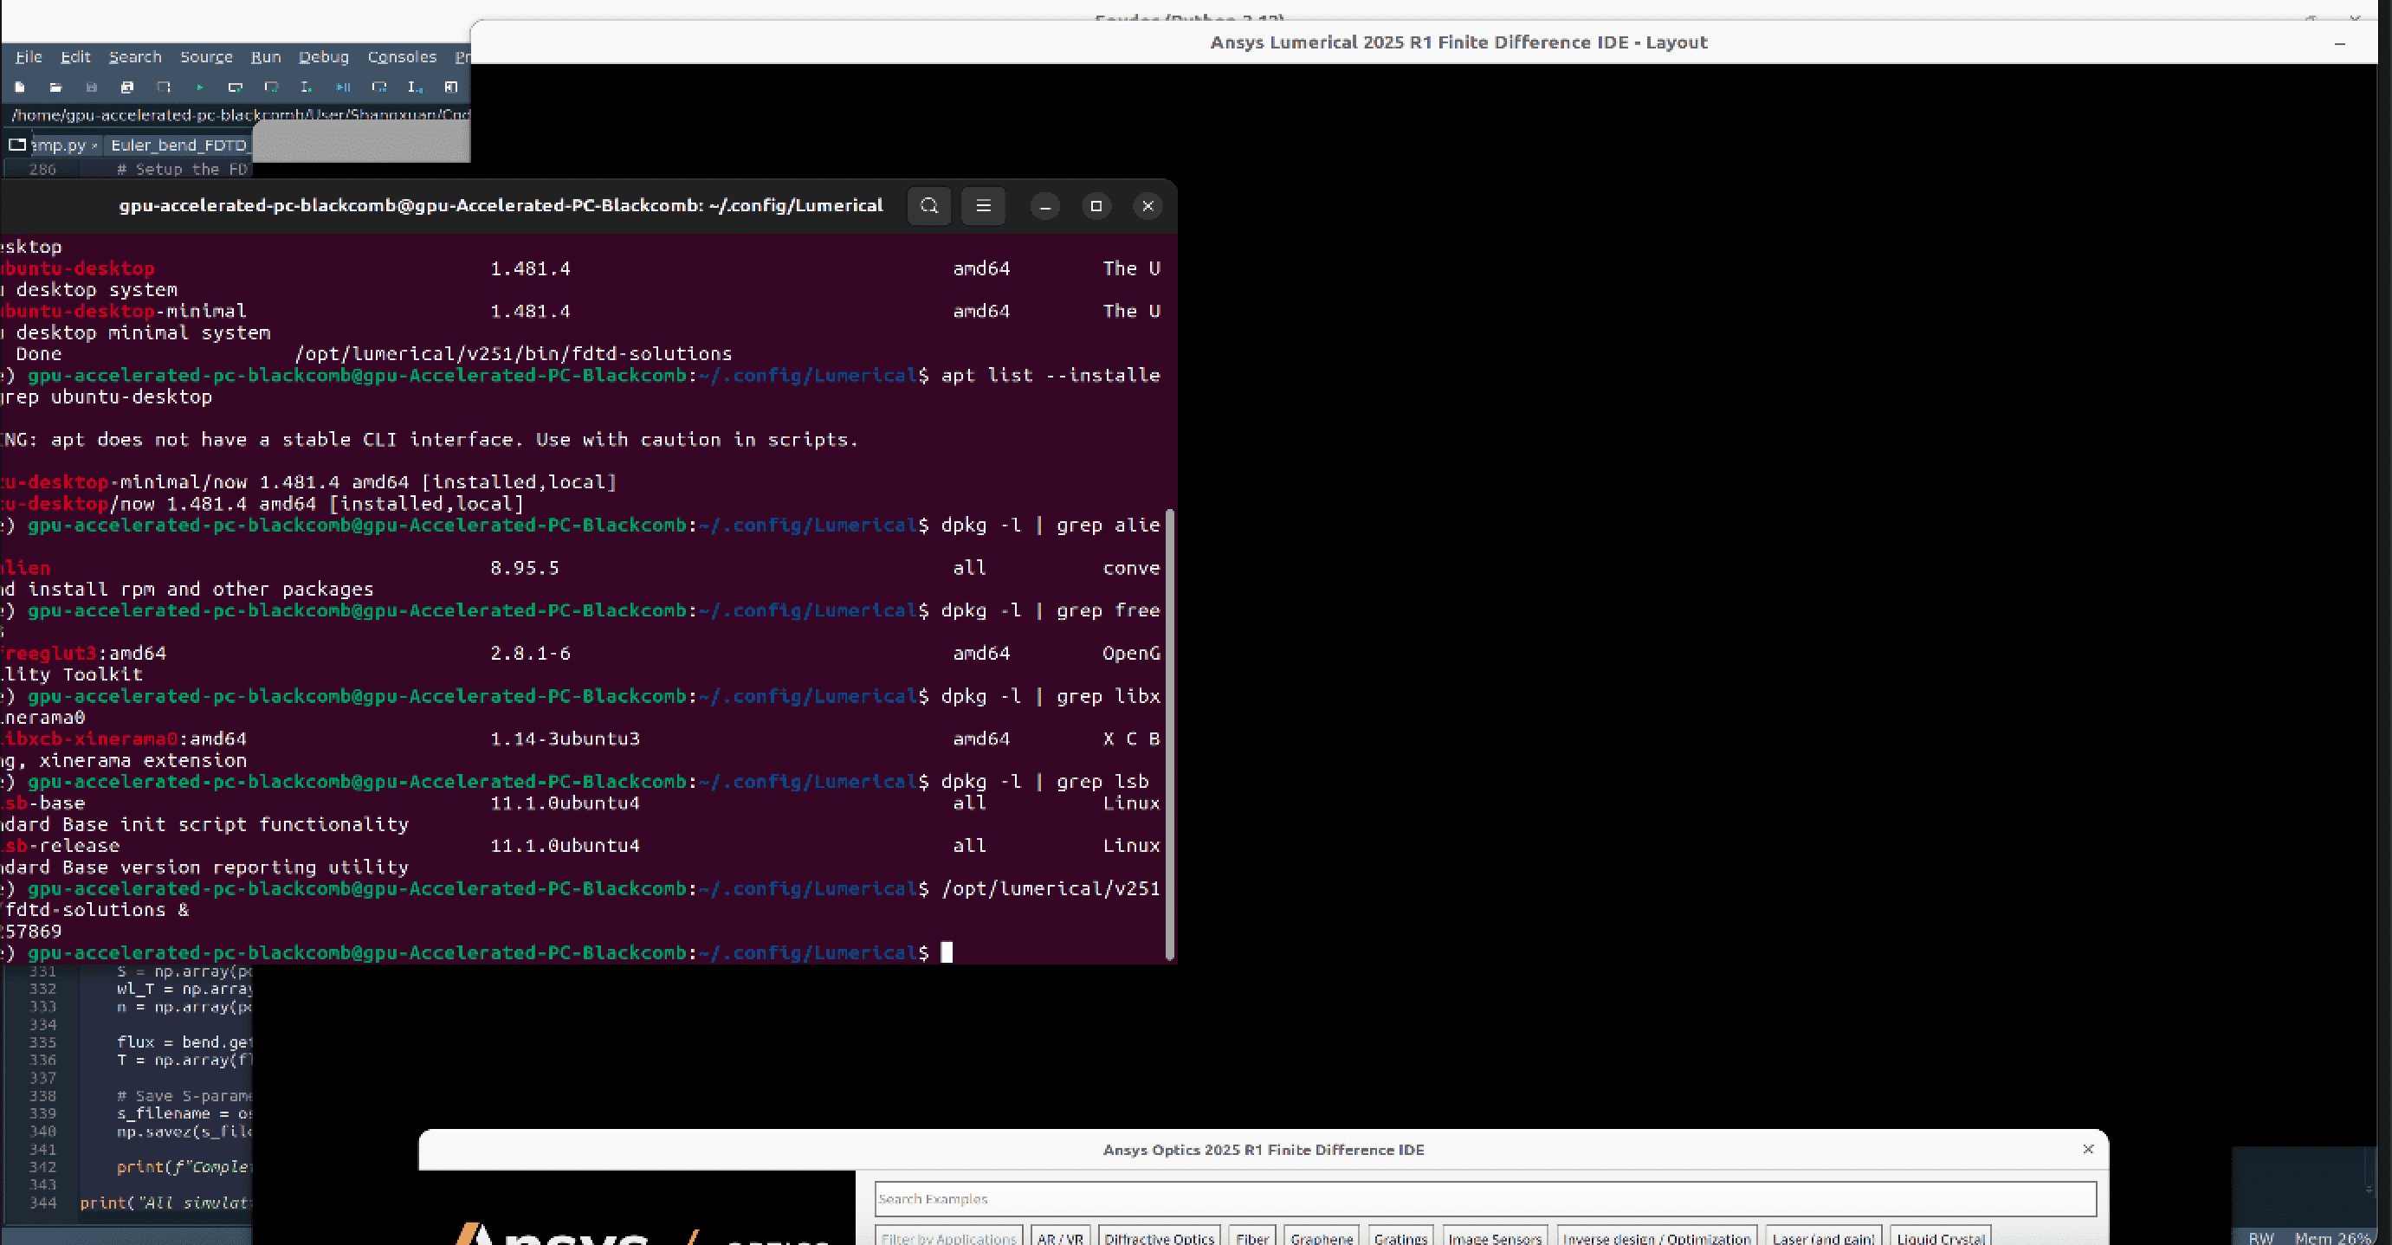Screen dimensions: 2392x1245
Task: Select the Inverse design / Optimization filter
Action: tap(1657, 1237)
